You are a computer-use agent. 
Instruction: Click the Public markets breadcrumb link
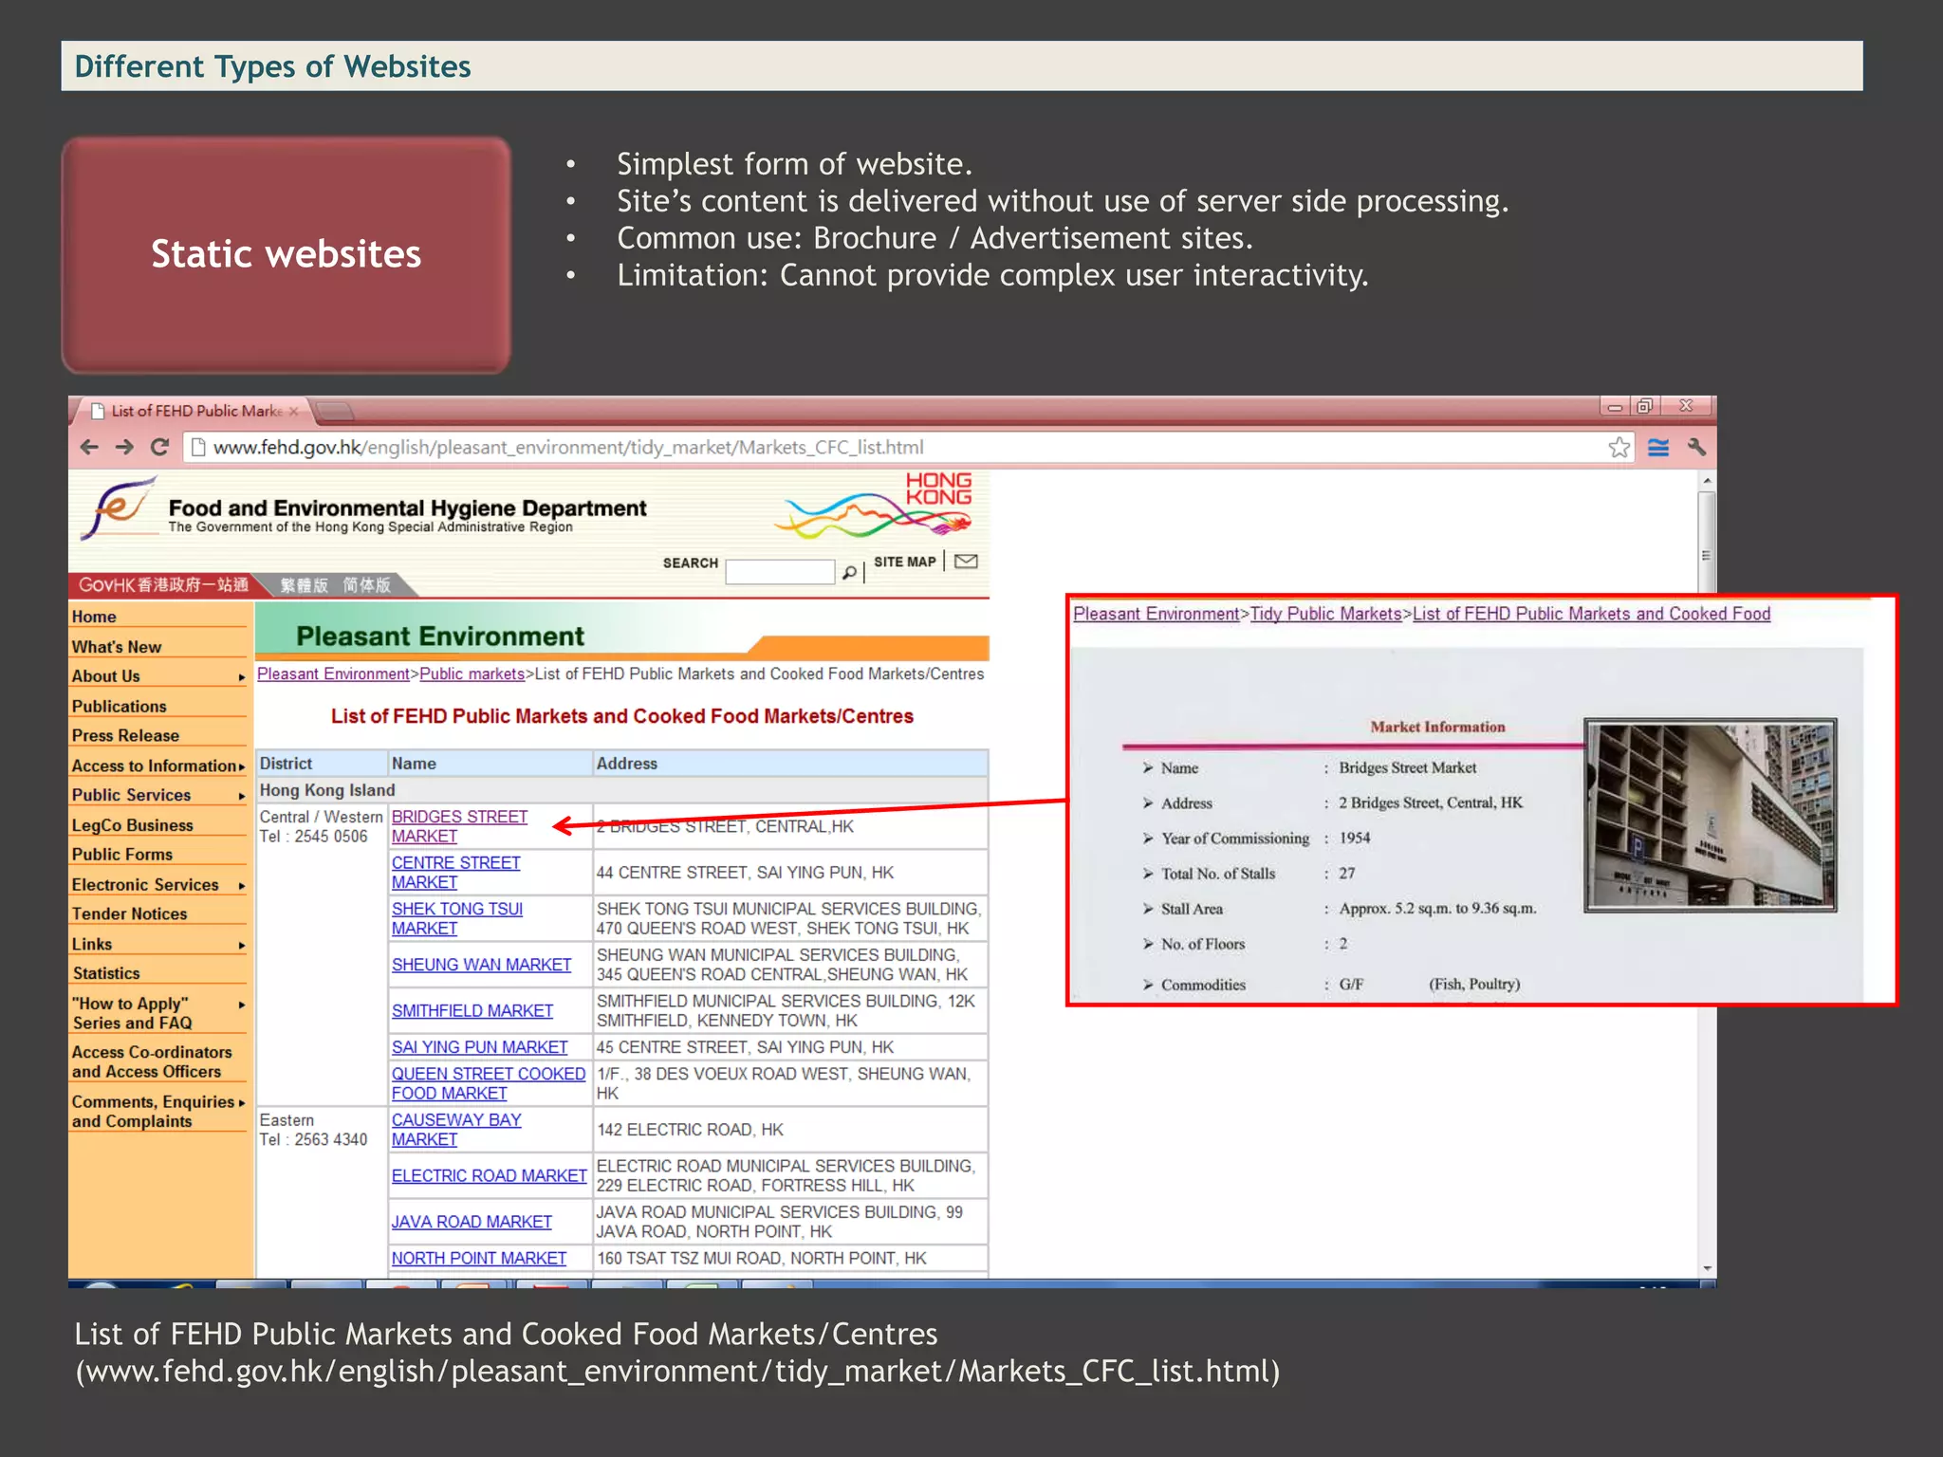coord(472,674)
